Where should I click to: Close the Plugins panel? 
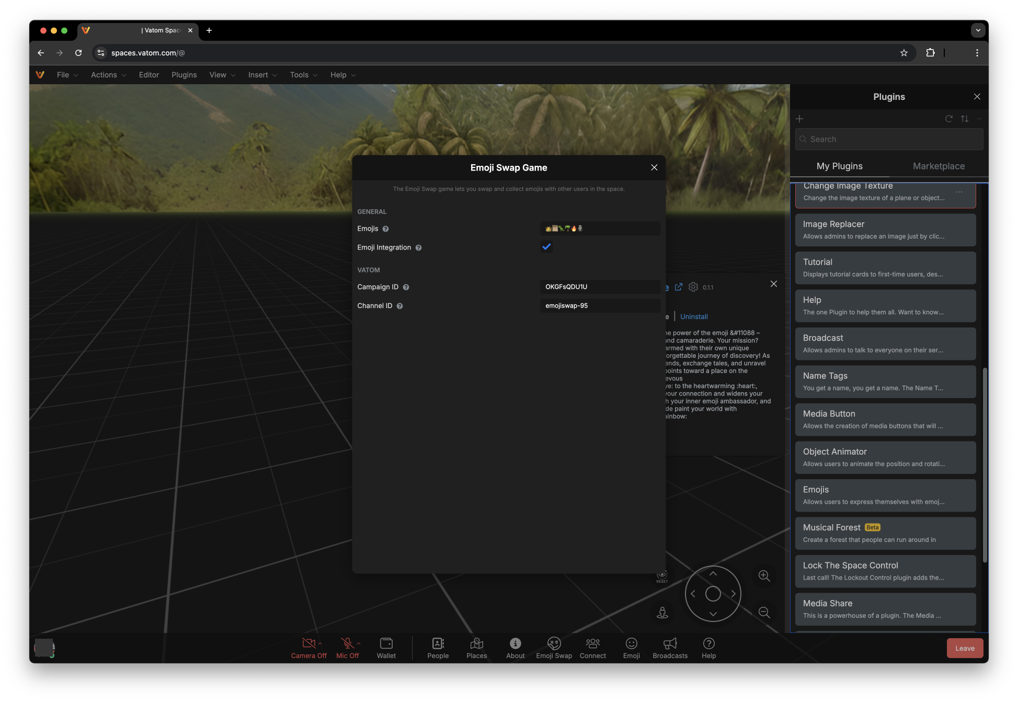[977, 97]
